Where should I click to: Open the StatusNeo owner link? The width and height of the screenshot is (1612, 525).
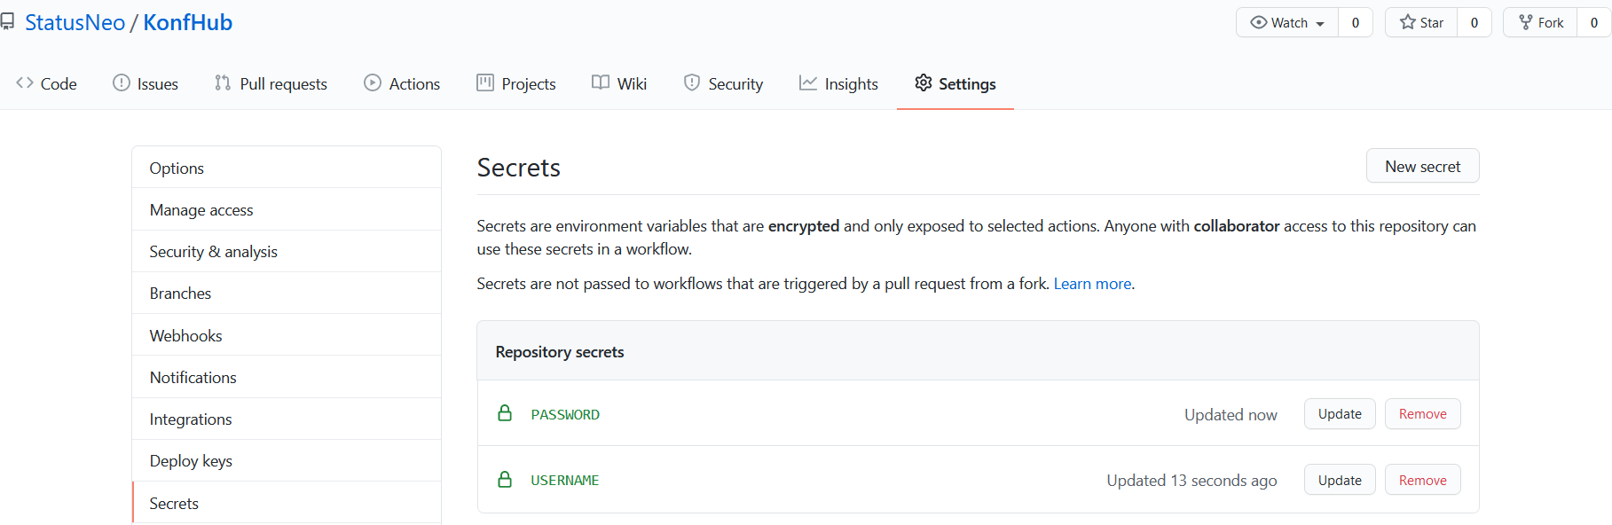click(75, 22)
